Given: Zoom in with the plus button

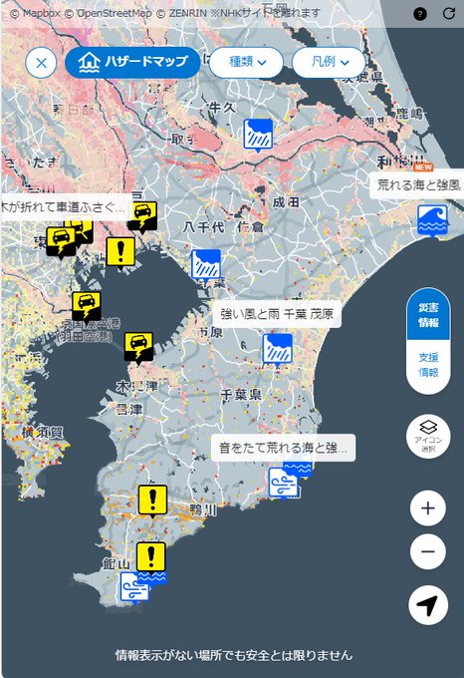Looking at the screenshot, I should pyautogui.click(x=428, y=508).
